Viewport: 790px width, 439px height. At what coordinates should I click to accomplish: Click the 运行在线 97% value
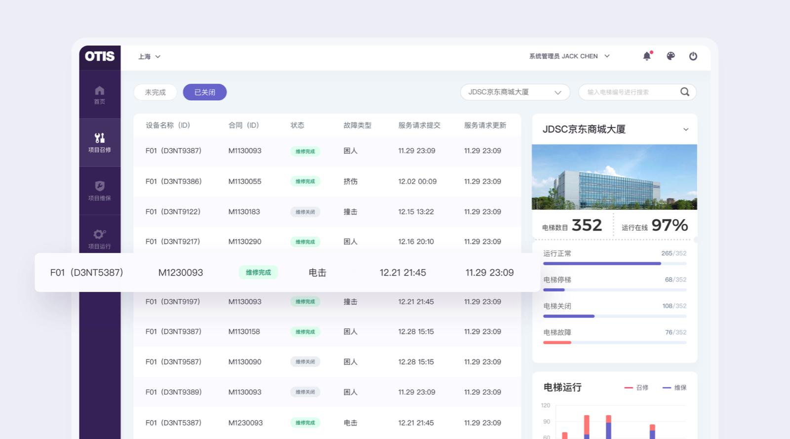[670, 225]
